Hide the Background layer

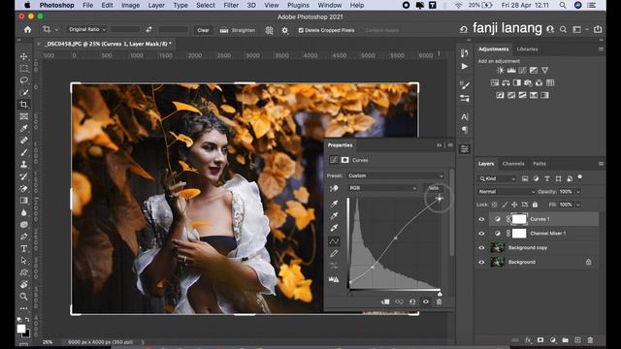tap(481, 262)
